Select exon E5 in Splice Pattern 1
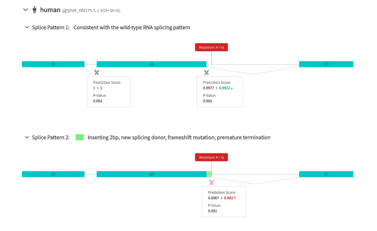377x231 pixels. [x=53, y=64]
